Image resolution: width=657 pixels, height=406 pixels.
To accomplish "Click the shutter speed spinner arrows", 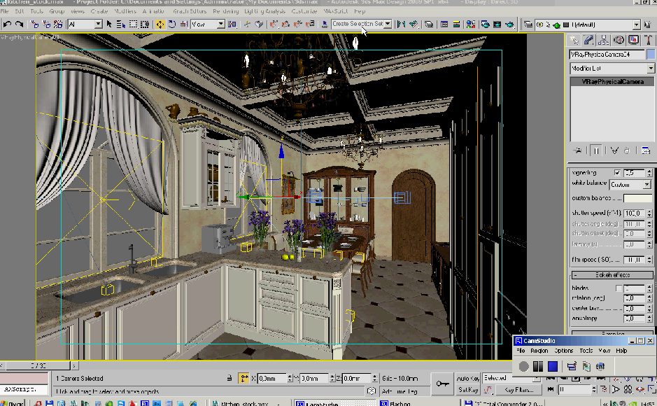I will coord(649,213).
